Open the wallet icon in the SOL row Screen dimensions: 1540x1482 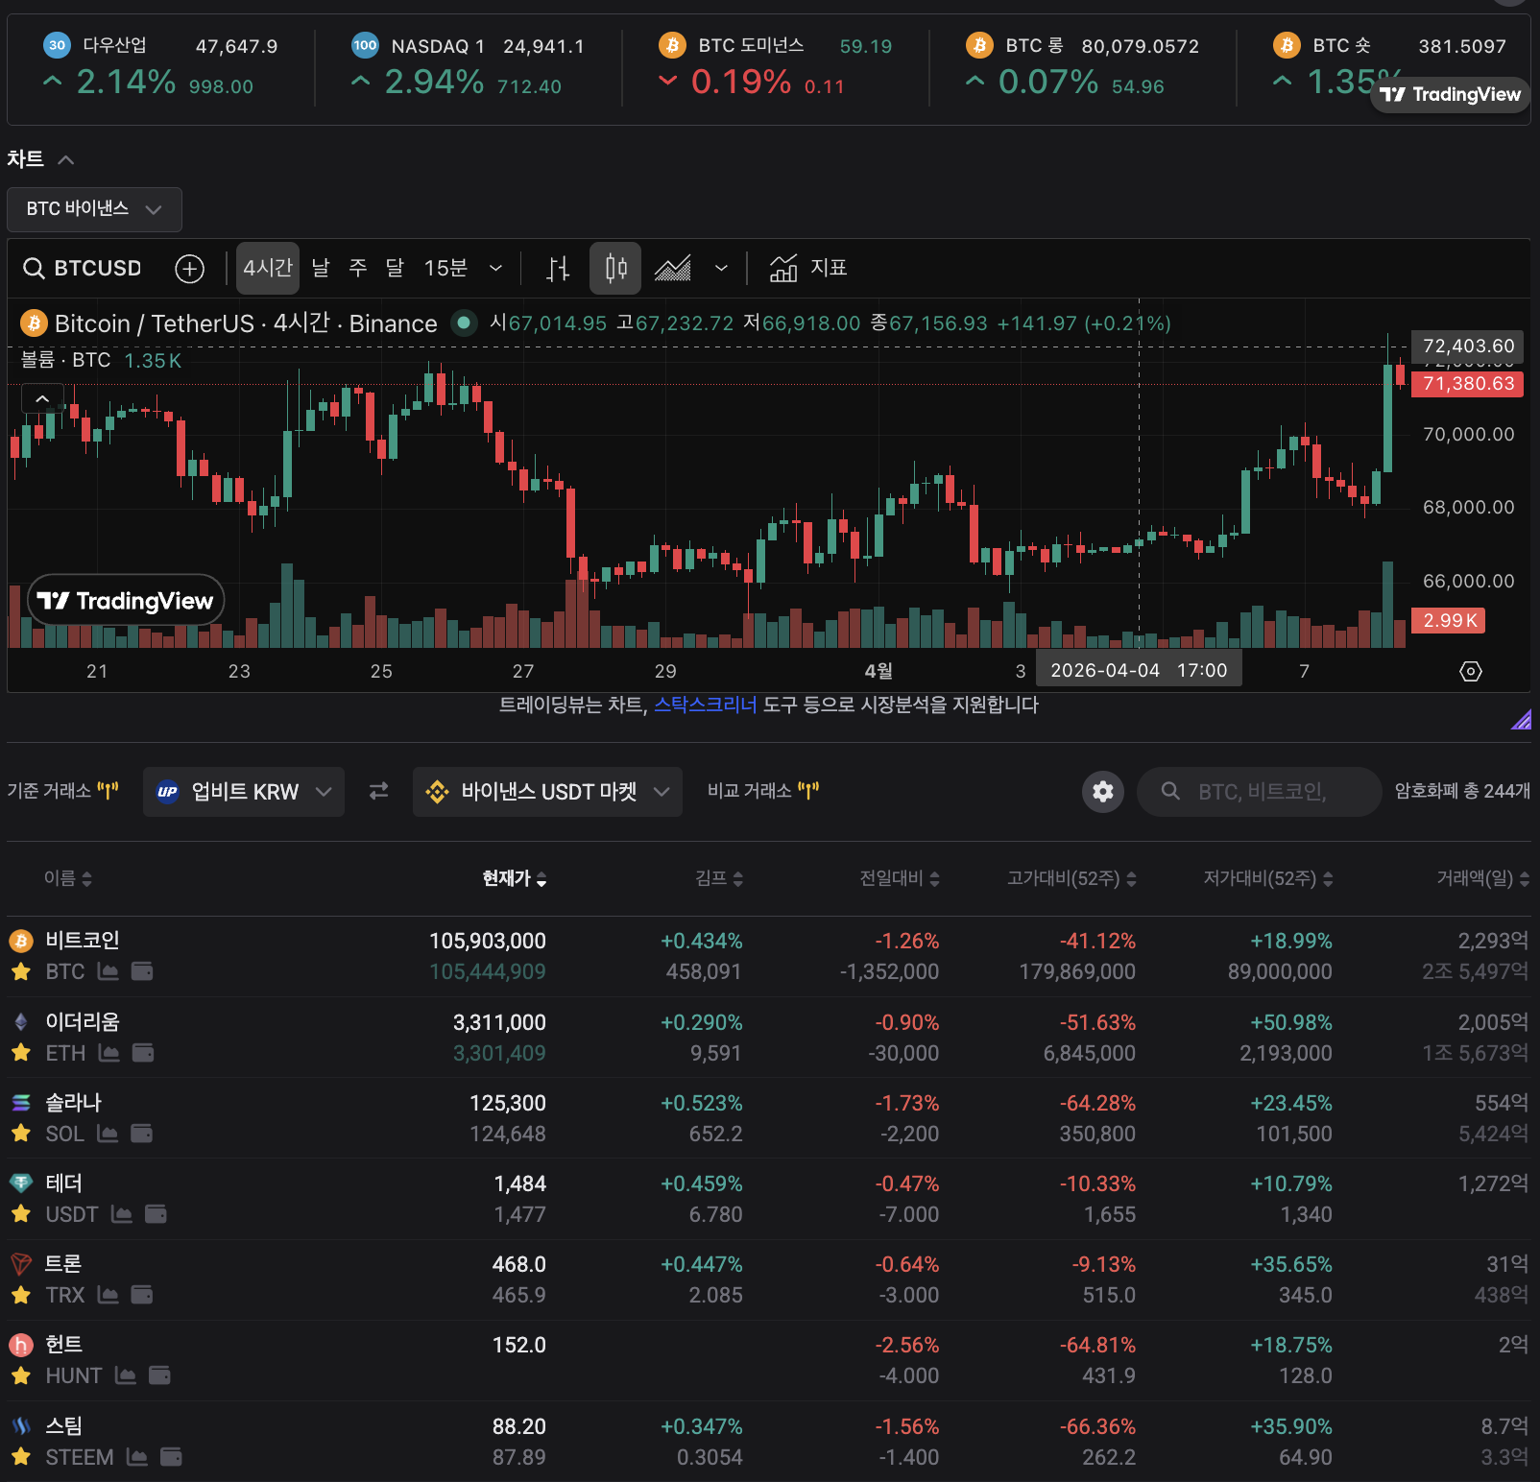[x=142, y=1134]
